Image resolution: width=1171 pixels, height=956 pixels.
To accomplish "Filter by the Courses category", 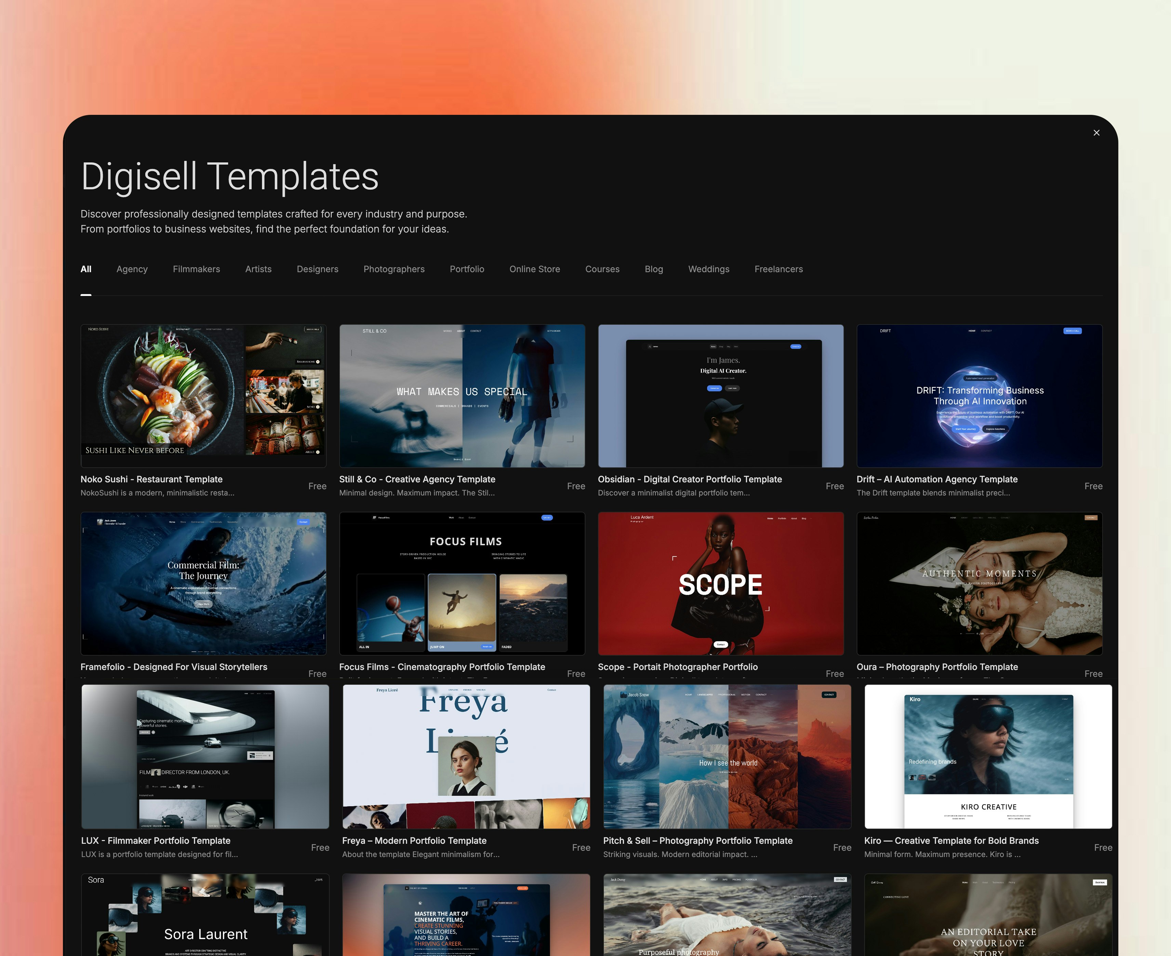I will click(602, 269).
